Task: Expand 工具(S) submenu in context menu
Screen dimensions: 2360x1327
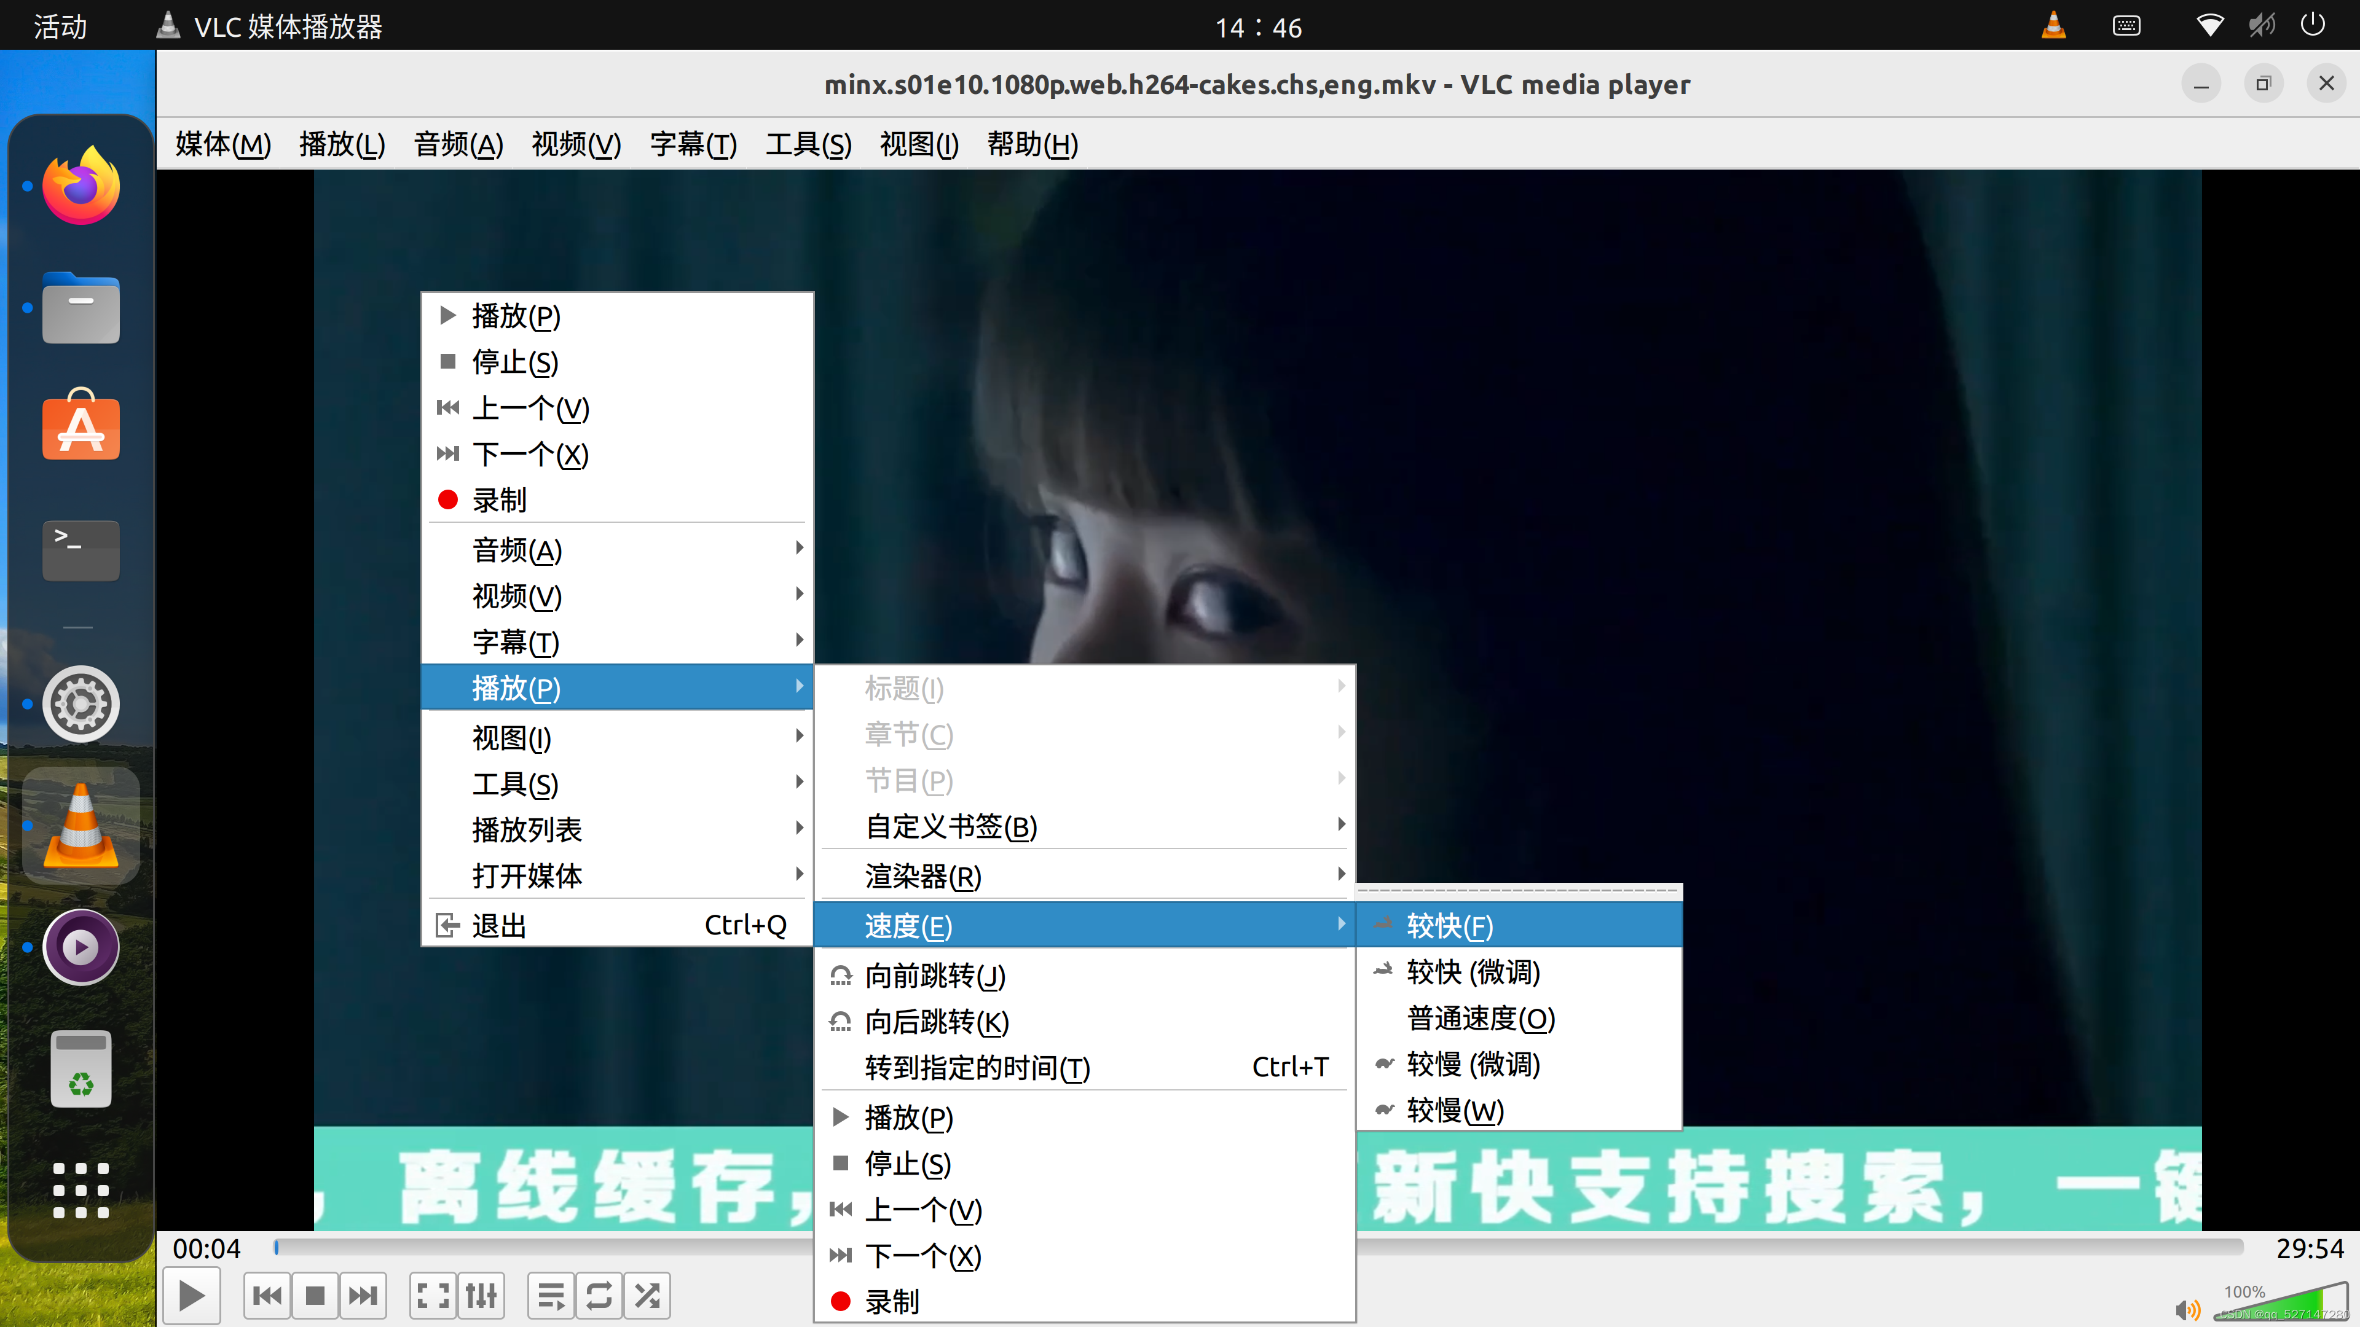Action: (618, 783)
